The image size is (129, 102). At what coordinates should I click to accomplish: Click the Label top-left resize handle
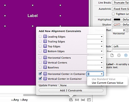[5, 5]
